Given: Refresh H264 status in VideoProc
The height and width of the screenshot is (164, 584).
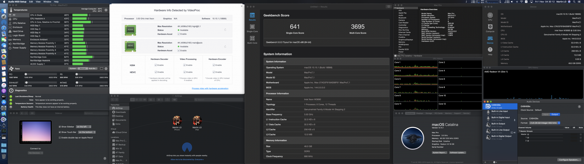Looking at the screenshot, I should click(x=225, y=30).
